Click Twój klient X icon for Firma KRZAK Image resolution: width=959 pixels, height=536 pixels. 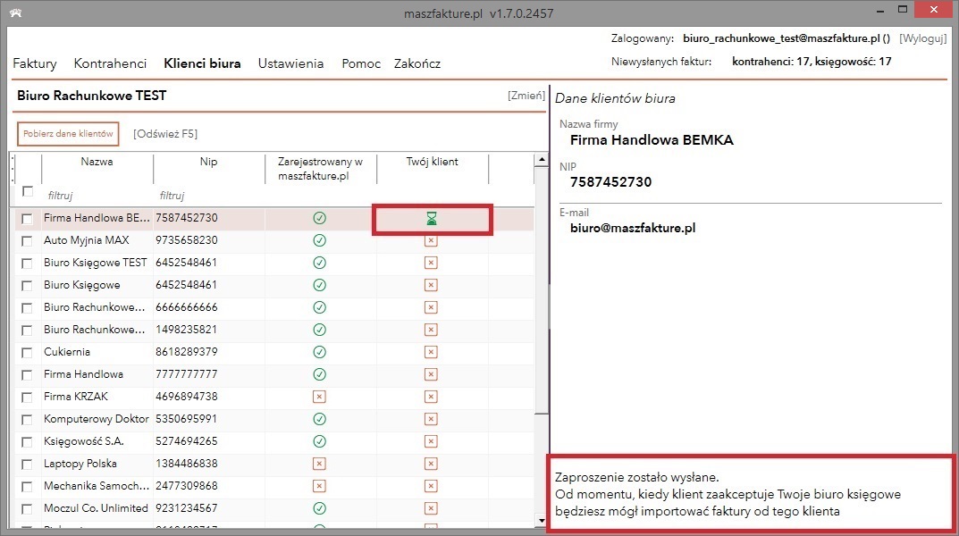(431, 397)
